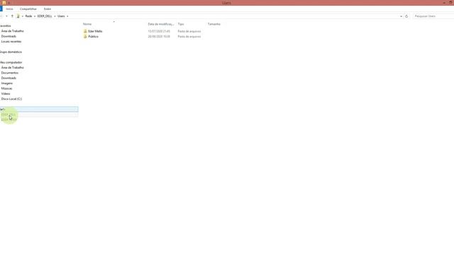This screenshot has height=255, width=454.
Task: Click Users in the breadcrumb path
Action: (x=61, y=16)
